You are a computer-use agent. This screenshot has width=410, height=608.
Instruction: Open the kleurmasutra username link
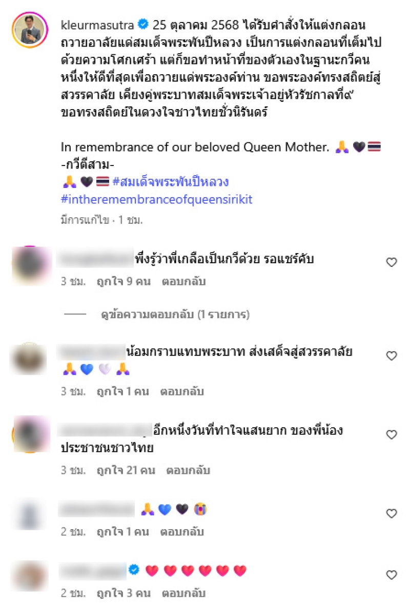pos(97,25)
